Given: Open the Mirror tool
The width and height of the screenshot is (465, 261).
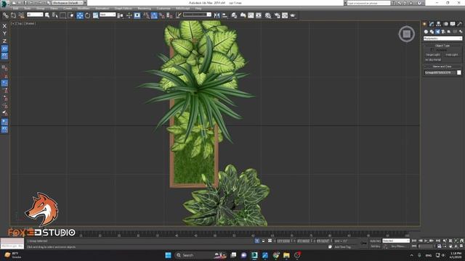Looking at the screenshot, I should (x=217, y=15).
